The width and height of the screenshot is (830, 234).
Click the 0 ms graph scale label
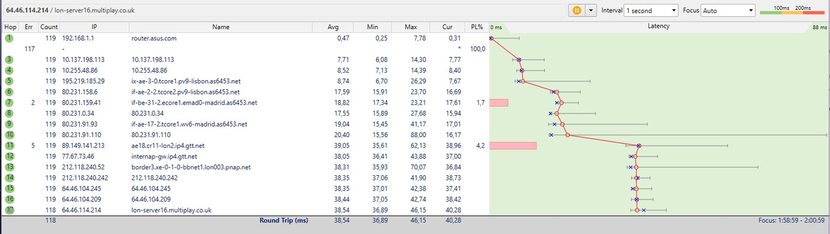(x=497, y=28)
